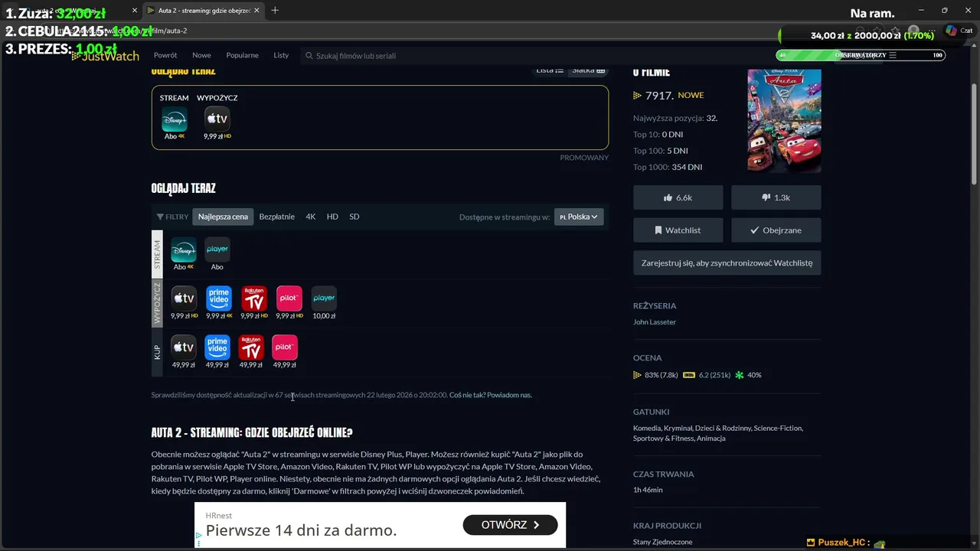Image resolution: width=980 pixels, height=551 pixels.
Task: Filter offers by 4K quality
Action: pyautogui.click(x=311, y=217)
